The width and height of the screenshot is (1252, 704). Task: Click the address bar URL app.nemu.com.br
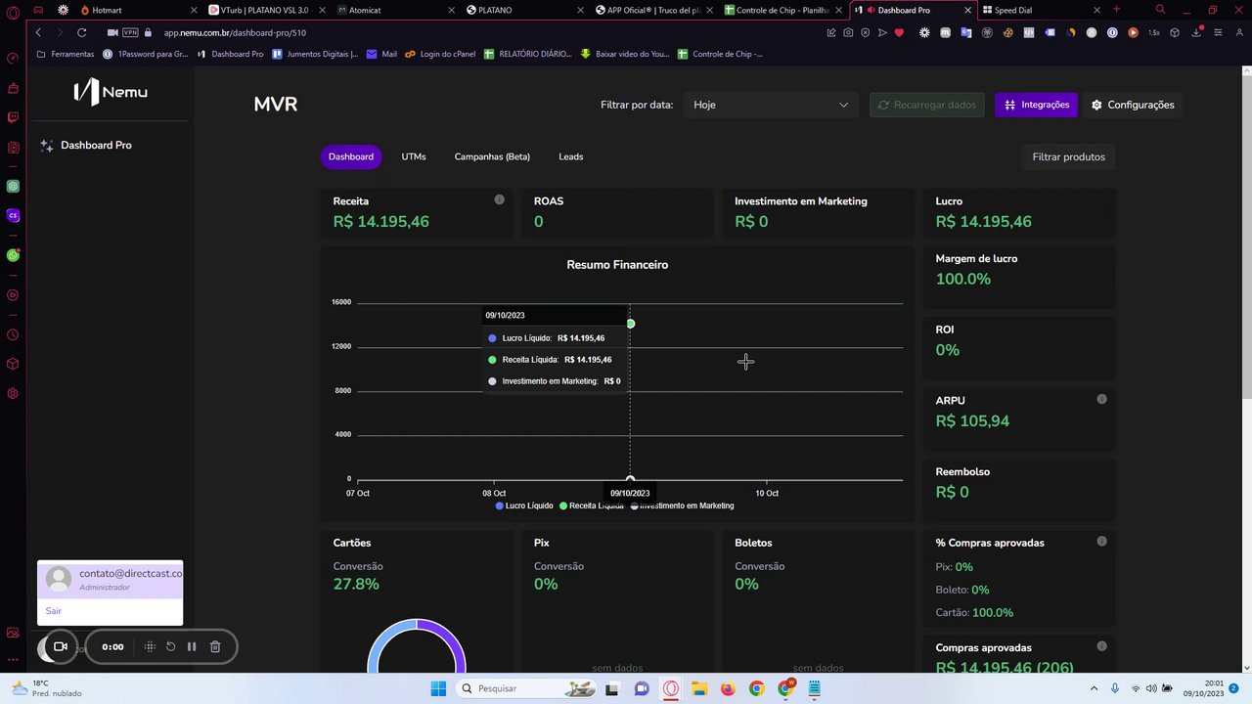235,32
